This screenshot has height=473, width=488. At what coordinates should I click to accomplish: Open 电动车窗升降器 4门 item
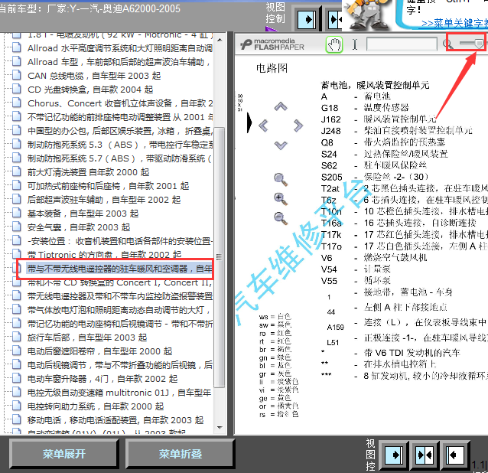102,379
